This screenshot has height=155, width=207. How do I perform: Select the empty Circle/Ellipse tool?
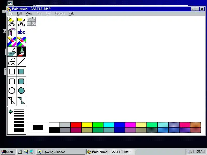coord(12,91)
